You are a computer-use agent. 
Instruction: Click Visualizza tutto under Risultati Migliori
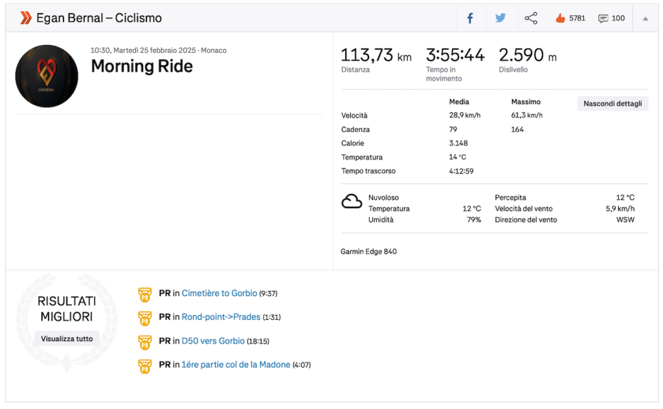point(67,339)
